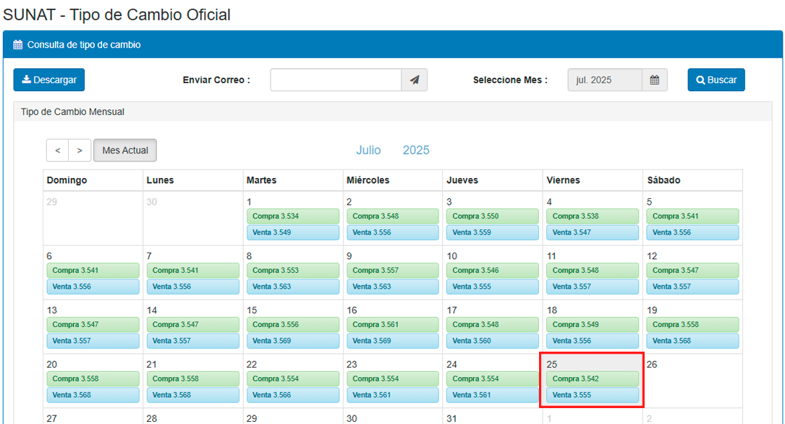Select Venta 3.560 on July 17

[493, 340]
